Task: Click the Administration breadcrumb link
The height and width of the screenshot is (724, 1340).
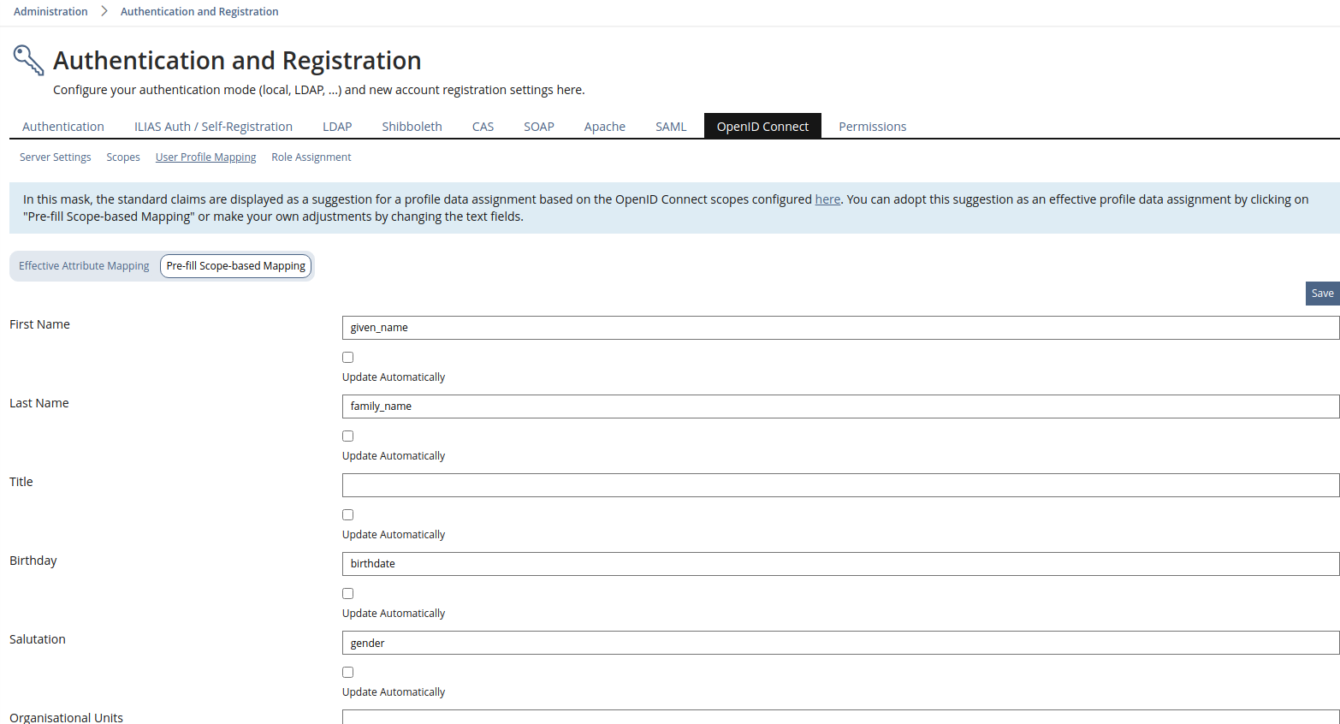Action: point(50,11)
